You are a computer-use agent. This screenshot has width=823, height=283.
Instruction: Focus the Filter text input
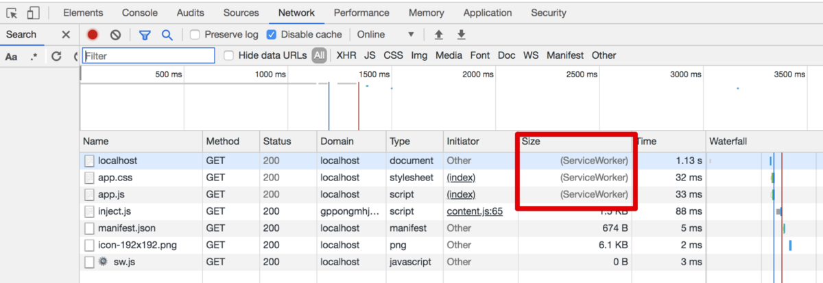point(149,56)
